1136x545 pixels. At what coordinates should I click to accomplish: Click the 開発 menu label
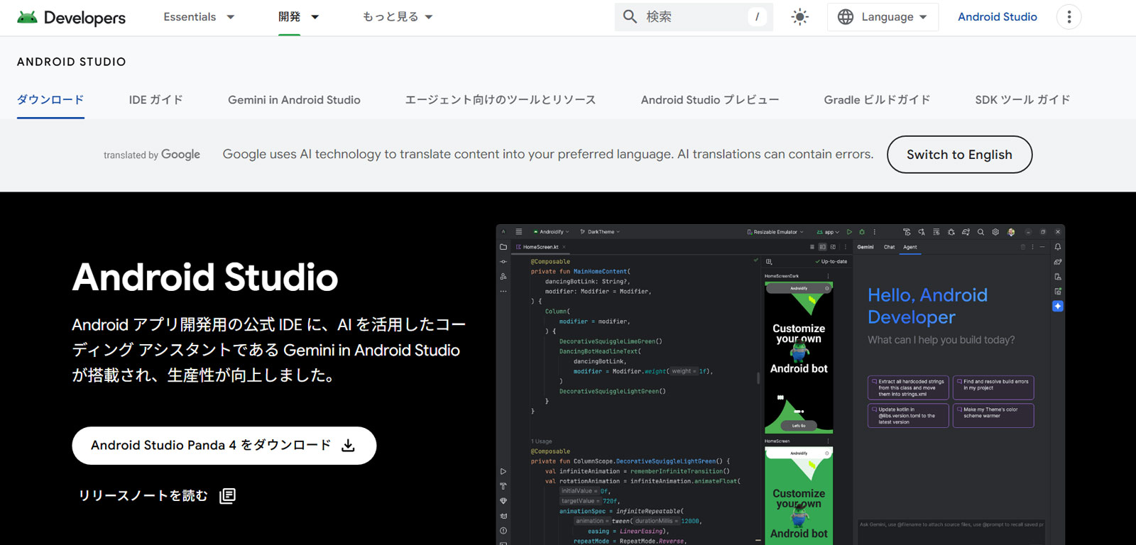click(x=290, y=17)
